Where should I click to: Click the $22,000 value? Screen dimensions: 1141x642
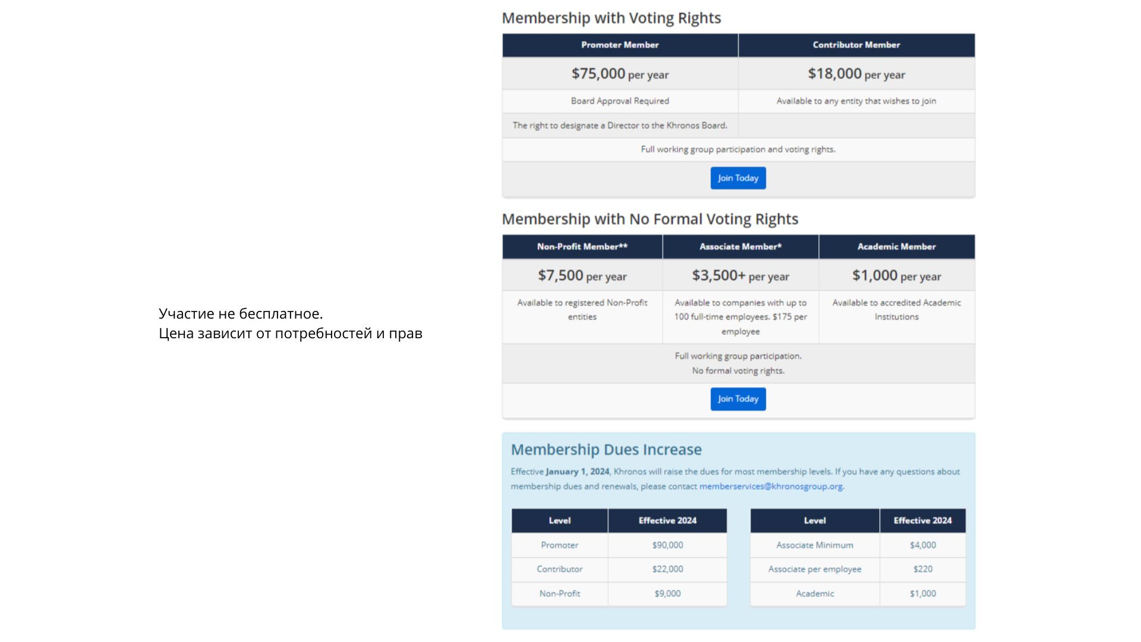[x=667, y=569]
